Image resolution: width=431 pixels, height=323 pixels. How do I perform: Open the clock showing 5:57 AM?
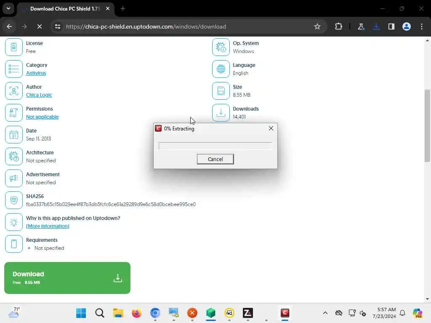(384, 313)
